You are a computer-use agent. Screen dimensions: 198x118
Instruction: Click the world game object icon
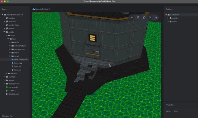[x=170, y=21]
